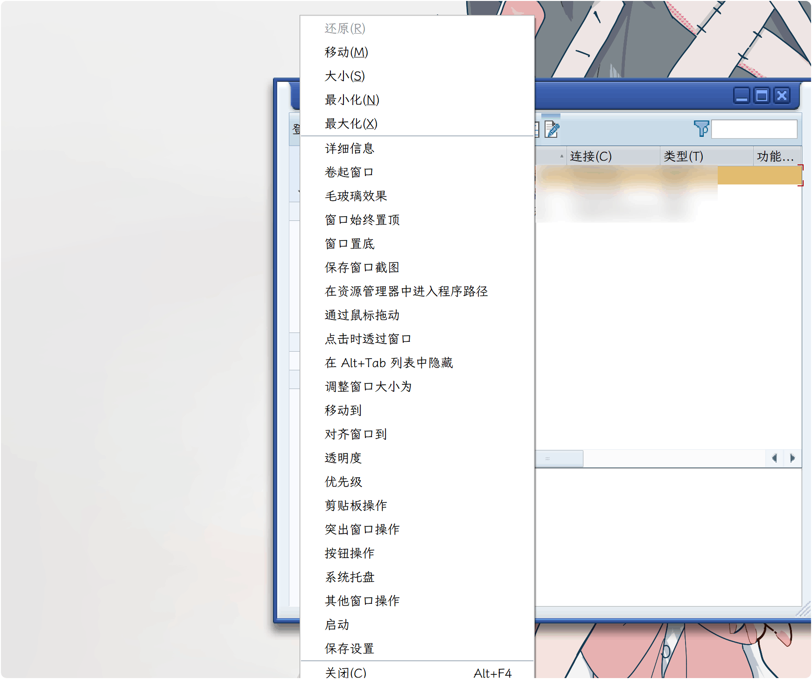The height and width of the screenshot is (679, 812).
Task: Maximize the blue-framed window
Action: pyautogui.click(x=762, y=96)
